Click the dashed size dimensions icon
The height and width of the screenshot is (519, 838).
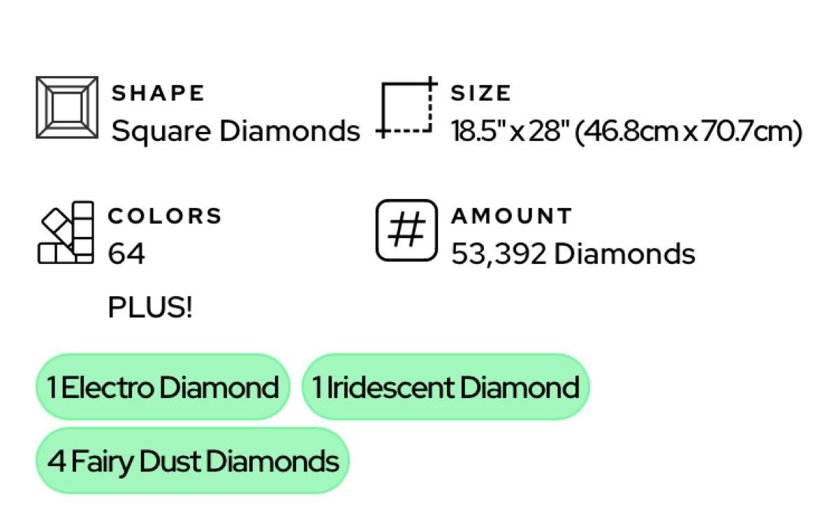point(407,108)
